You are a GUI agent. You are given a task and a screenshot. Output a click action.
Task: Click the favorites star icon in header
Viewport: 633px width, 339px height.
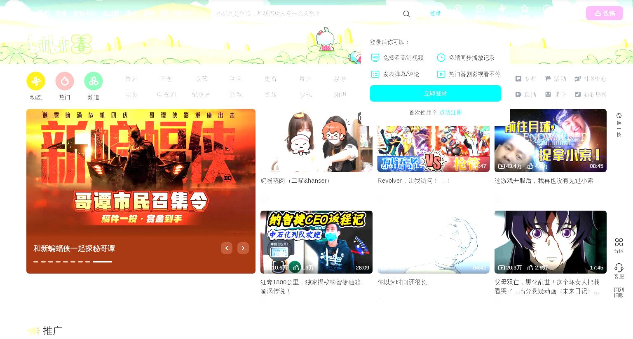pos(525,9)
